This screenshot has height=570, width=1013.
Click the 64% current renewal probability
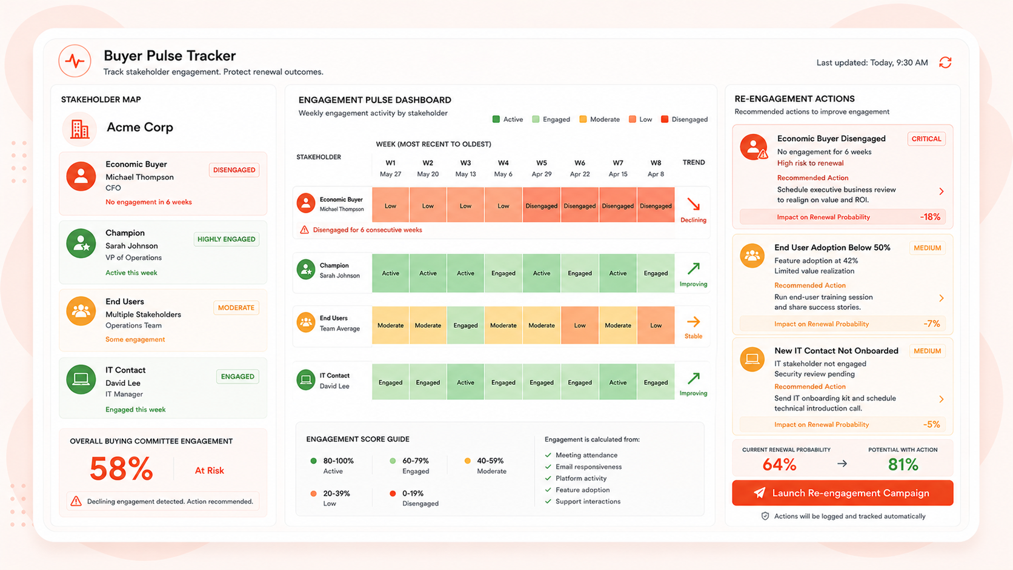(x=779, y=465)
